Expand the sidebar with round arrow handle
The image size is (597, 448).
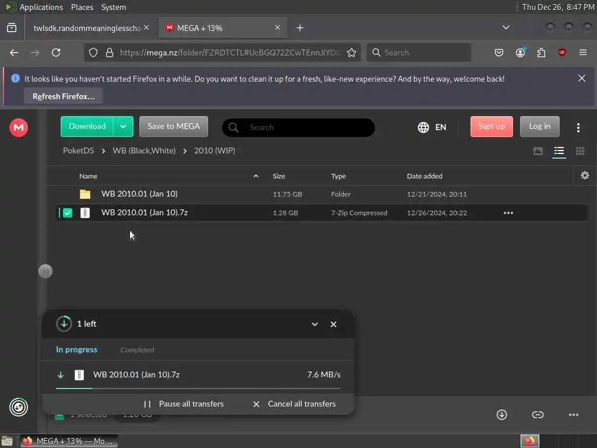click(x=45, y=271)
